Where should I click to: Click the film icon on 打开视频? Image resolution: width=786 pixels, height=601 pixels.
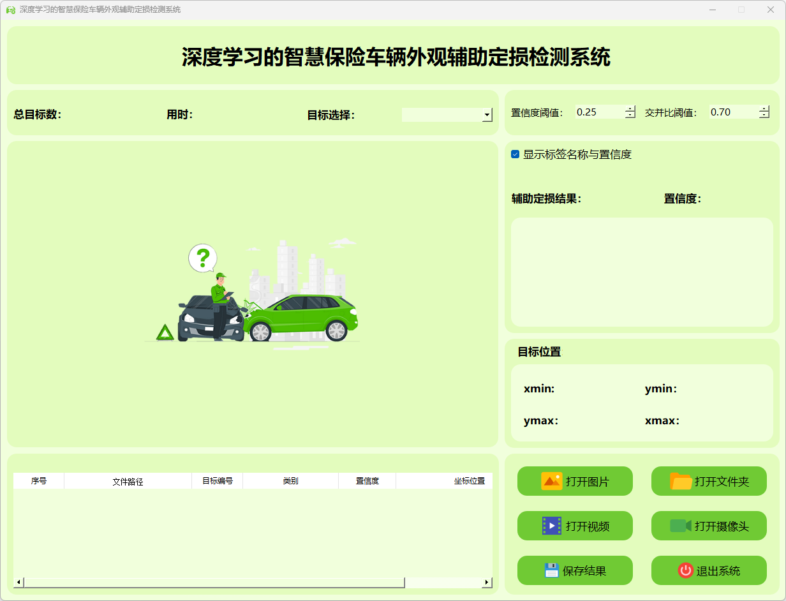tap(551, 526)
